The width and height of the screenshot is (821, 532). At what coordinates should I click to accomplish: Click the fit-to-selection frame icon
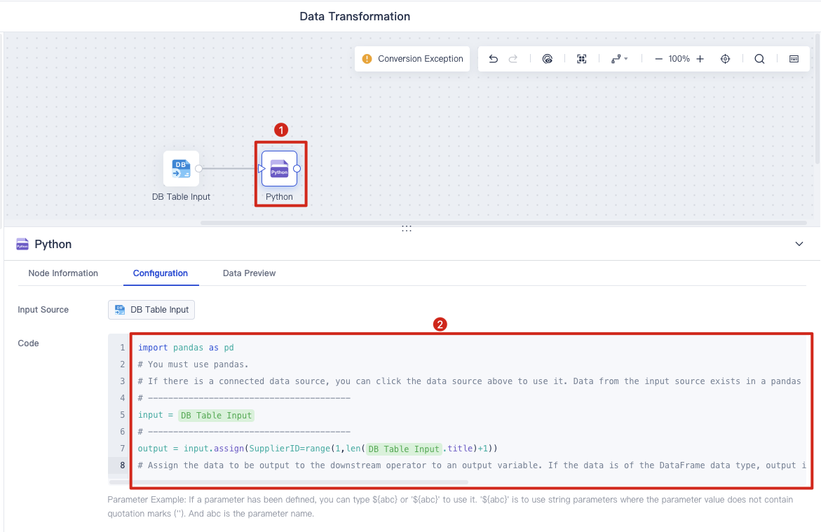(x=582, y=59)
